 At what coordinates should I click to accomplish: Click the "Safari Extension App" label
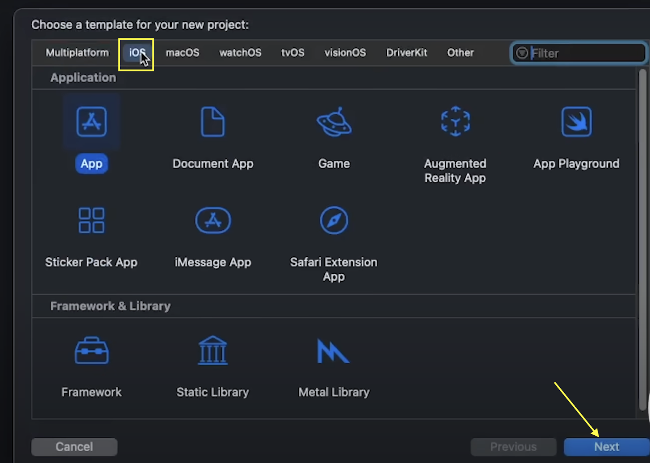[334, 269]
